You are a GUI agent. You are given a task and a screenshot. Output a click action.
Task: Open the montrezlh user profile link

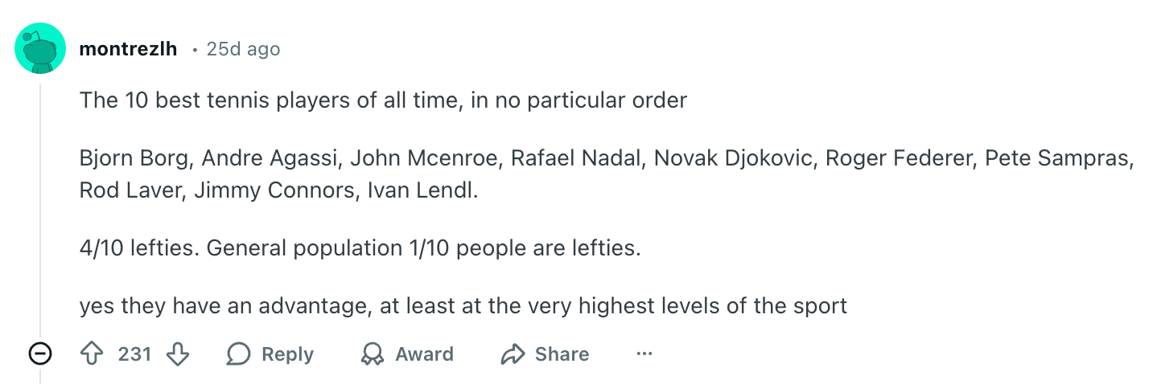(128, 49)
